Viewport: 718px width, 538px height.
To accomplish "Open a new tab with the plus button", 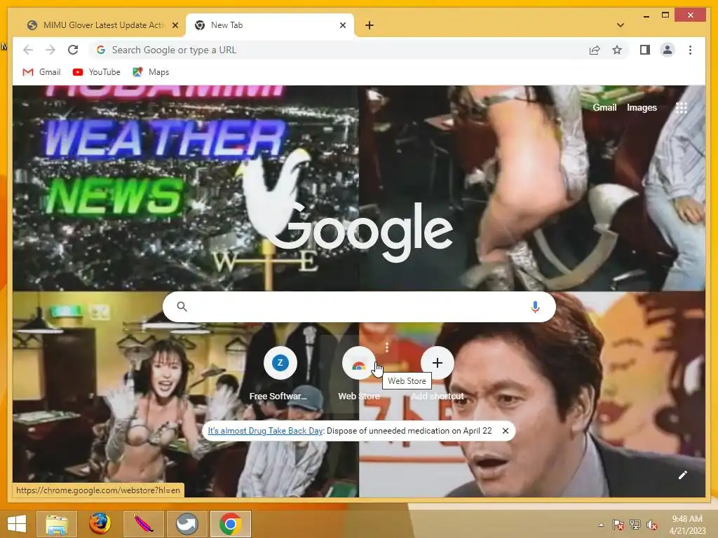I will [x=370, y=25].
